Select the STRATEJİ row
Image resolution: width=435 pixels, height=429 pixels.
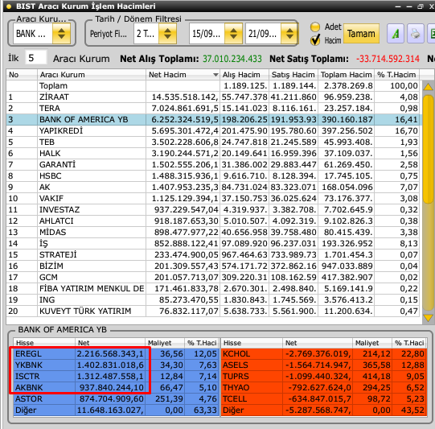point(214,254)
